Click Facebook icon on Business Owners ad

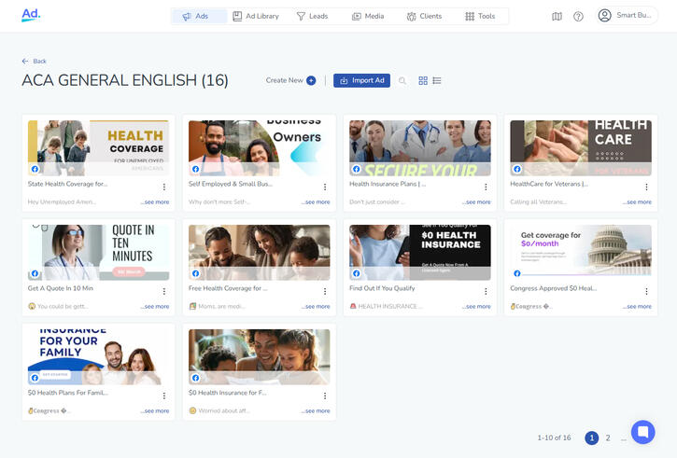(195, 169)
